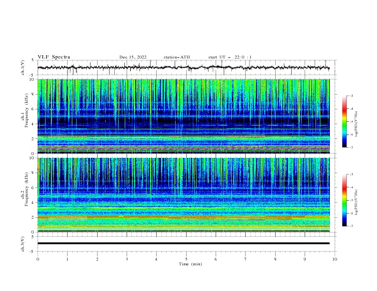
Task: Click time axis tick label 4
Action: click(x=157, y=259)
